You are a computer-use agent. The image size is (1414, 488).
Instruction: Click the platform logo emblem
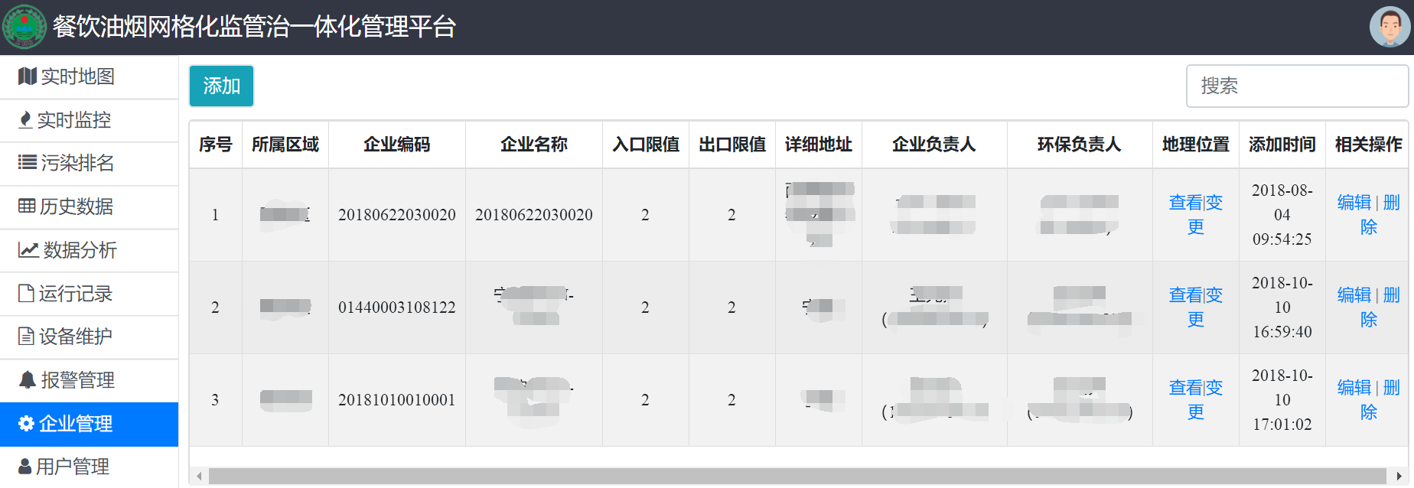click(x=24, y=27)
